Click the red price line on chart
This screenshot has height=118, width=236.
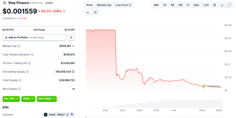click(x=154, y=59)
